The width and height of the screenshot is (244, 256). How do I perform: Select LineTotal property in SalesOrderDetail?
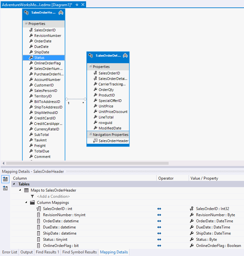(106, 117)
